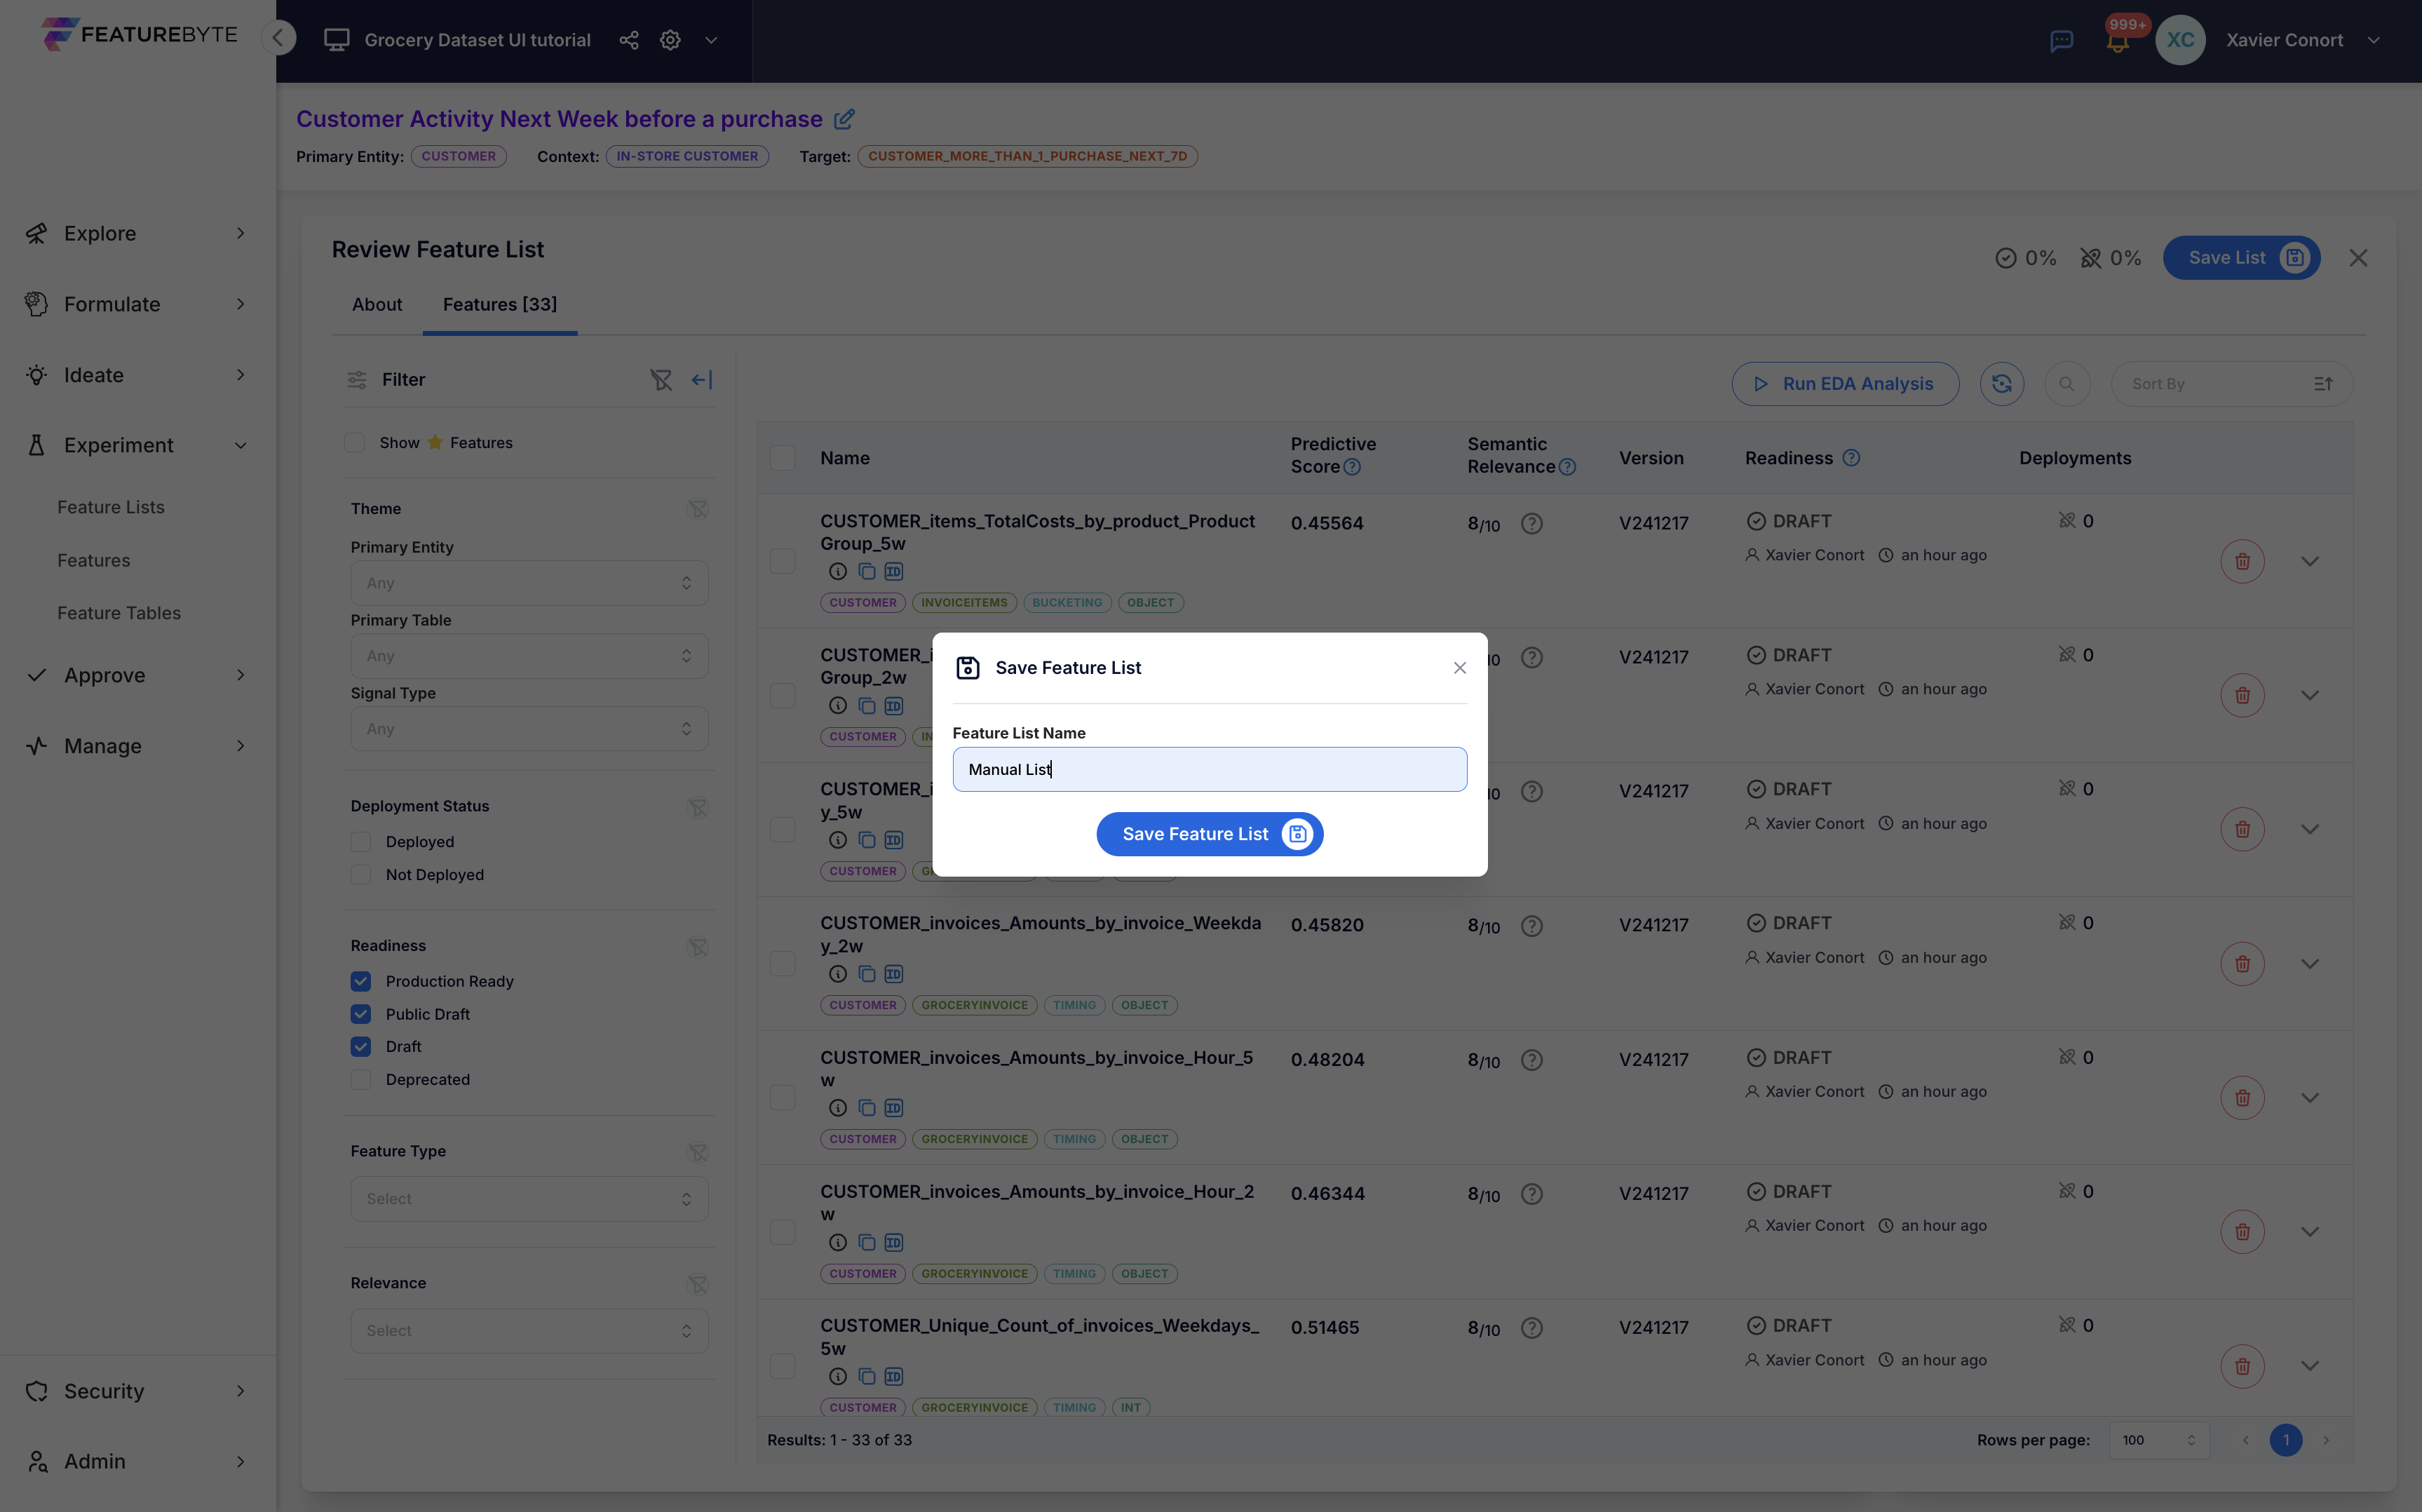Toggle sort order icon in Sort By
Viewport: 2422px width, 1512px height.
tap(2323, 384)
